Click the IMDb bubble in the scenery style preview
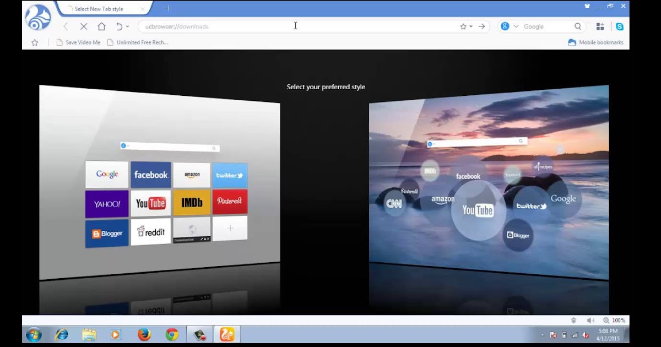Screen dimensions: 661x347 tap(430, 171)
